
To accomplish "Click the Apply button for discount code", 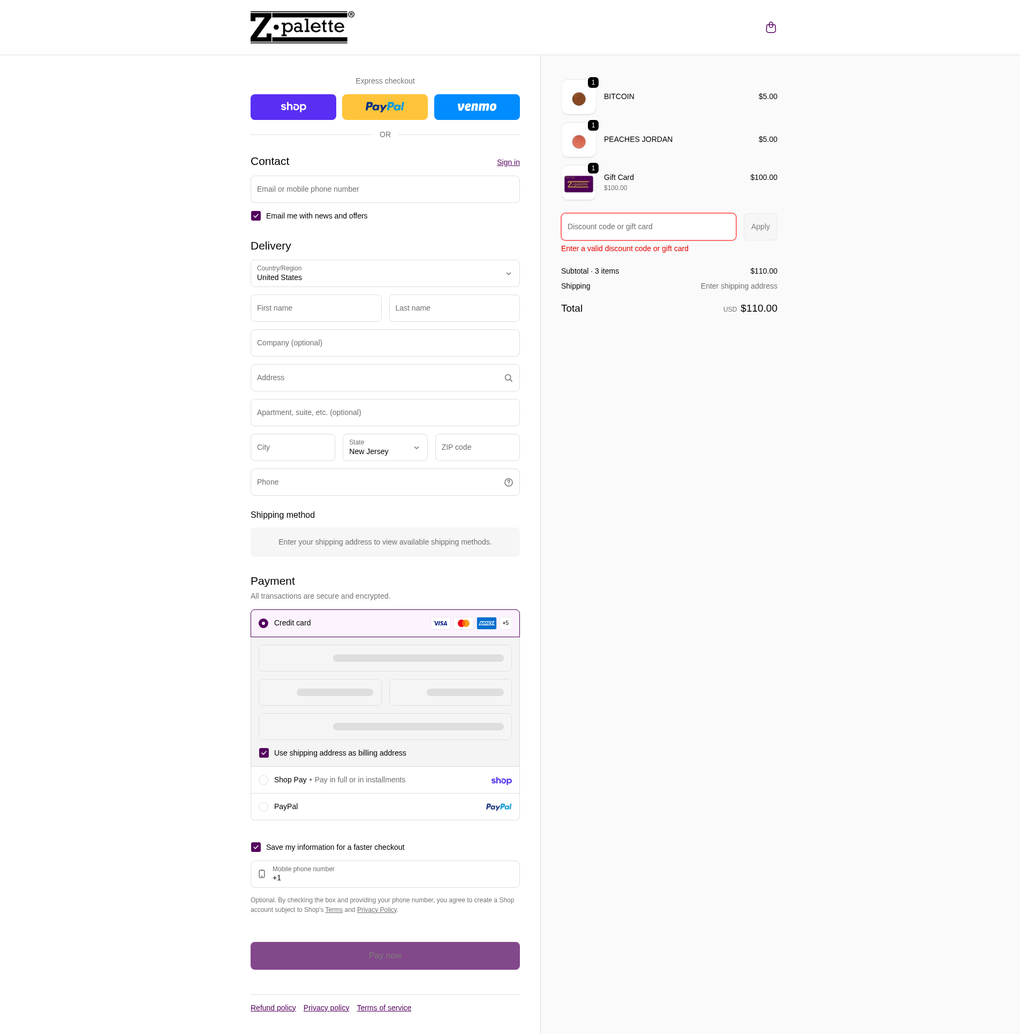I will 760,227.
